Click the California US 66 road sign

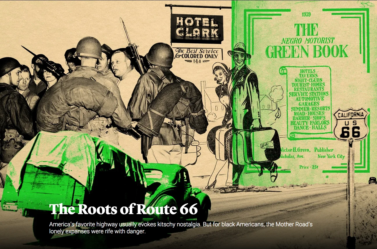click(351, 124)
